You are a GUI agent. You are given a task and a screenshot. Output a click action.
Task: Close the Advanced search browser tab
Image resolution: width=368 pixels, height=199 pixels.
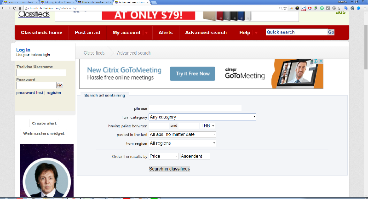(x=148, y=2)
